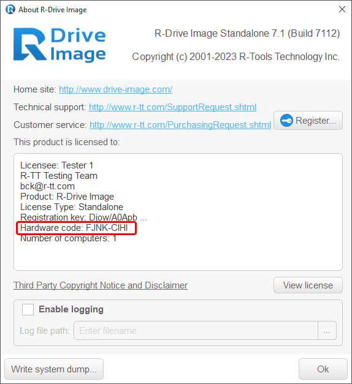
Task: Click the bck@r-tt.com email line
Action: [x=47, y=186]
